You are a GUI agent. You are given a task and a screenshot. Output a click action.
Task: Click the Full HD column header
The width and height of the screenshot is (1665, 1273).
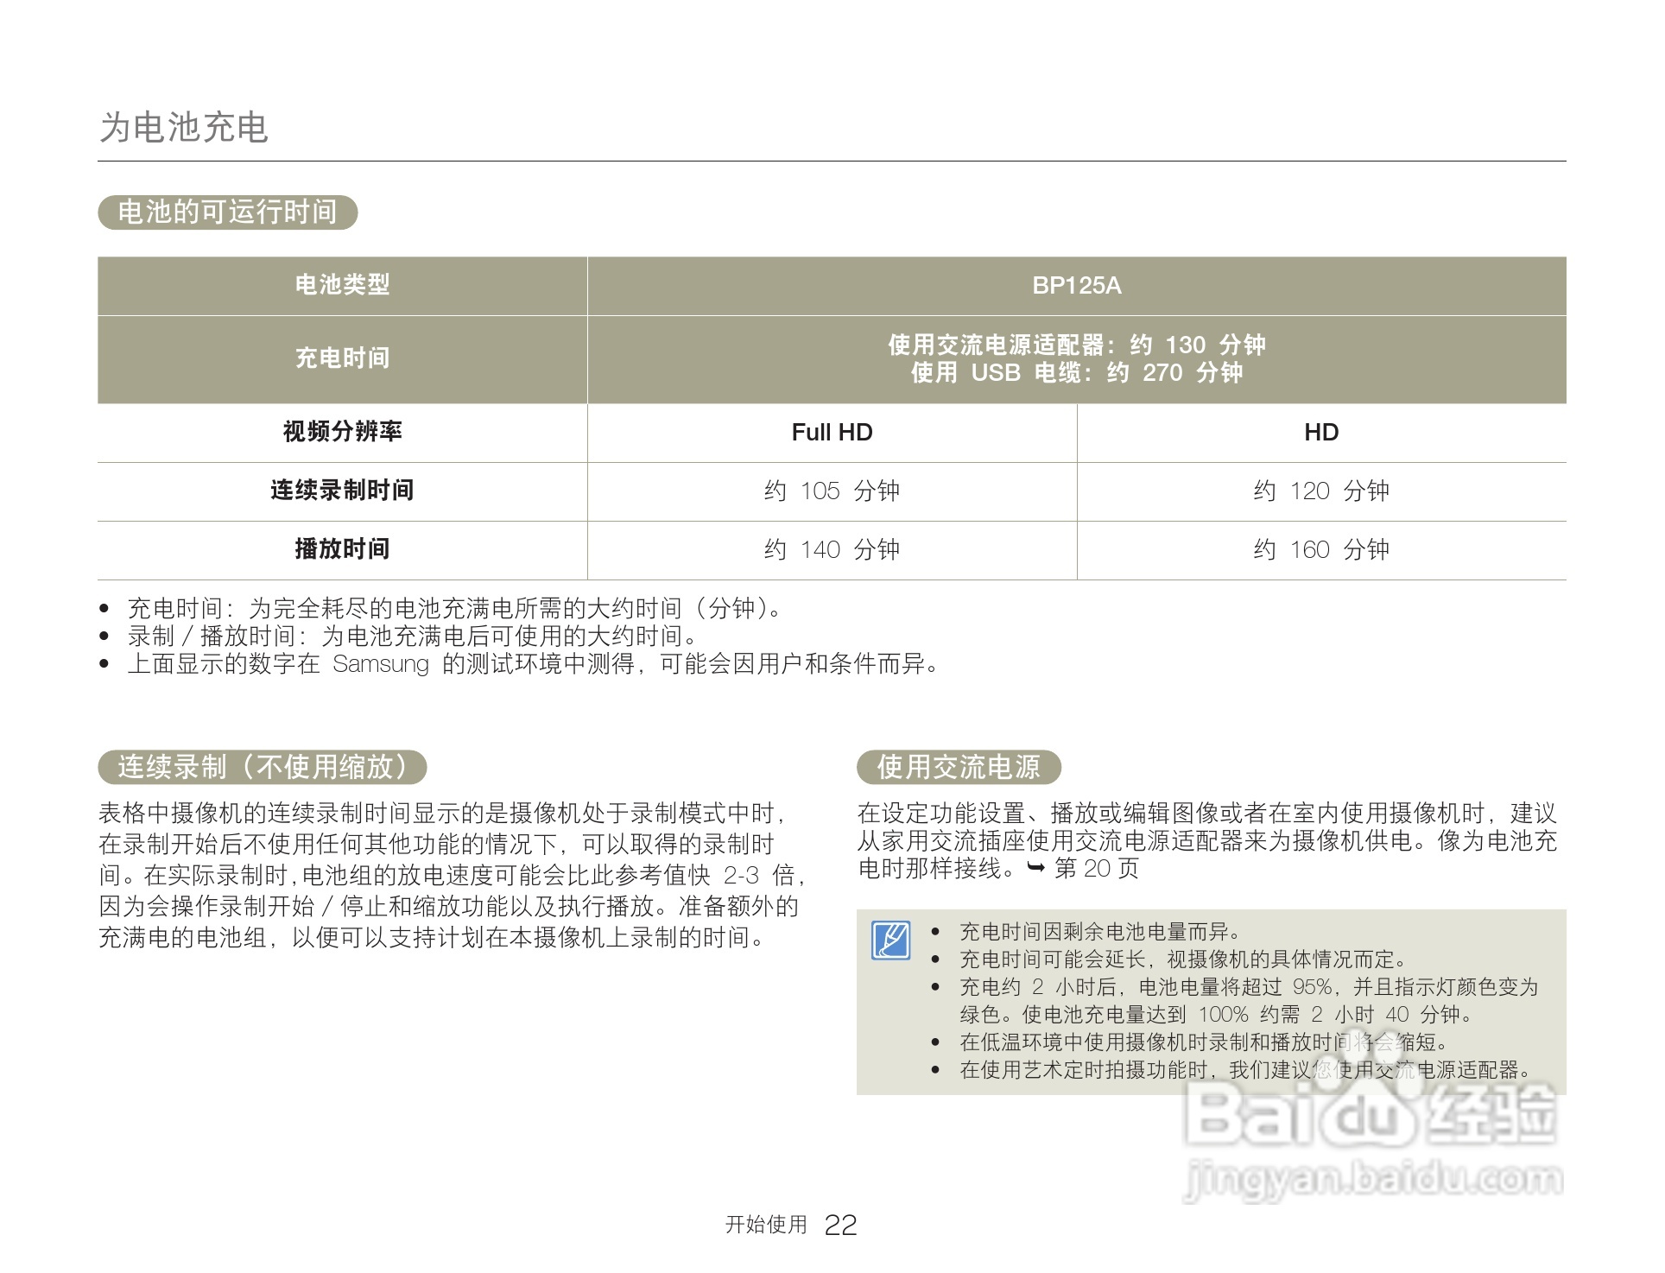[832, 432]
